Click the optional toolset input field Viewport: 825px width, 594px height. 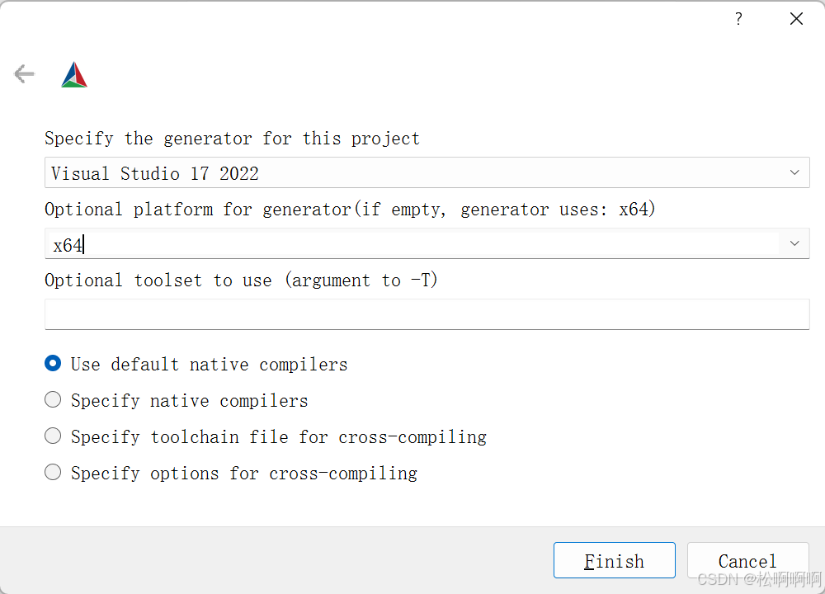pos(427,314)
